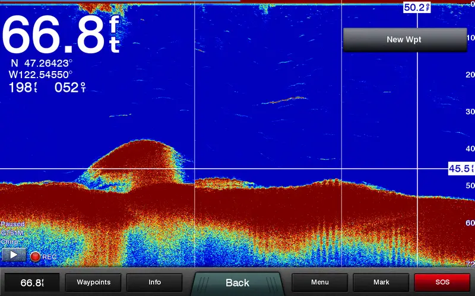Resume sonar with the play button
This screenshot has height=296, width=475.
click(14, 255)
